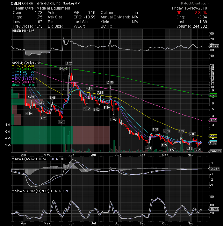
Task: Click the 3.70 low price label
Action: 61,122
